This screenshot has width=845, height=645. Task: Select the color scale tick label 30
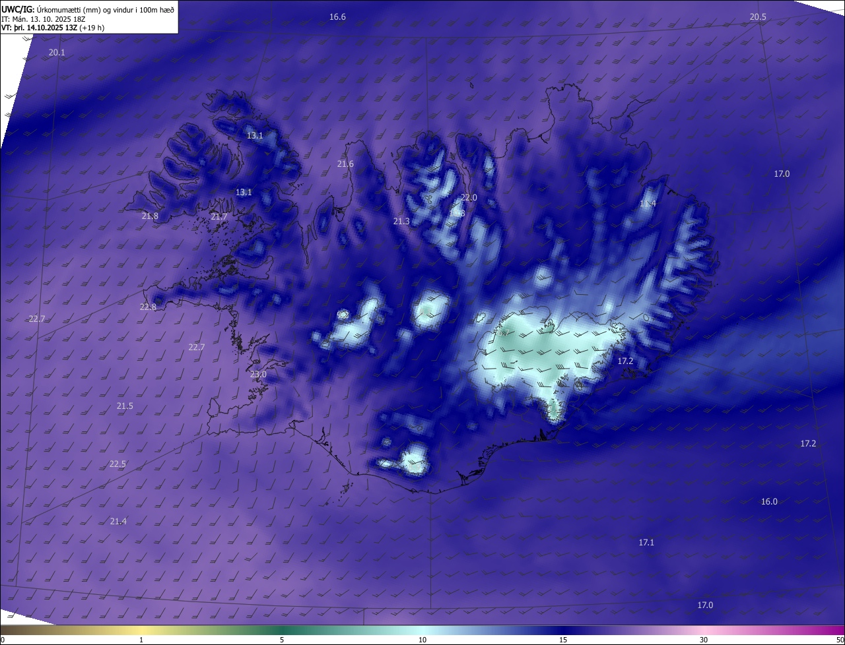(x=704, y=640)
